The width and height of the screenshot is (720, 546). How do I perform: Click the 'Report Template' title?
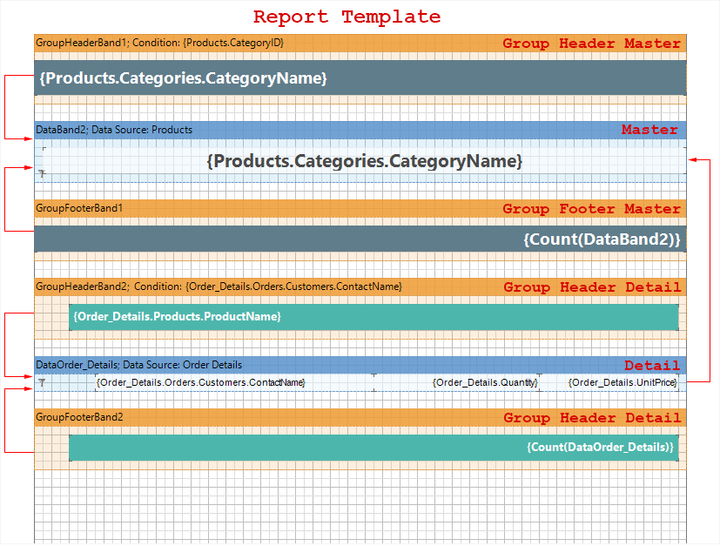(347, 17)
